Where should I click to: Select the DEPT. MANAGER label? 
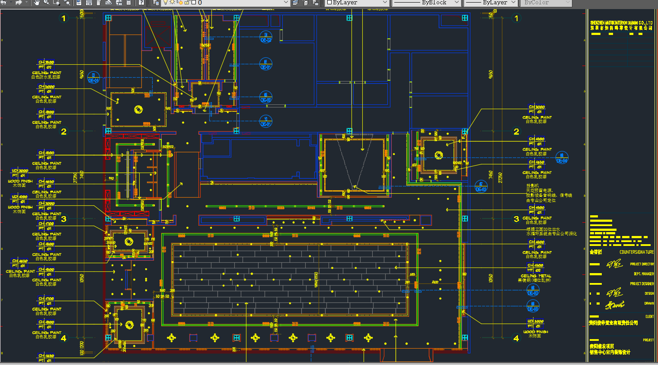point(644,274)
